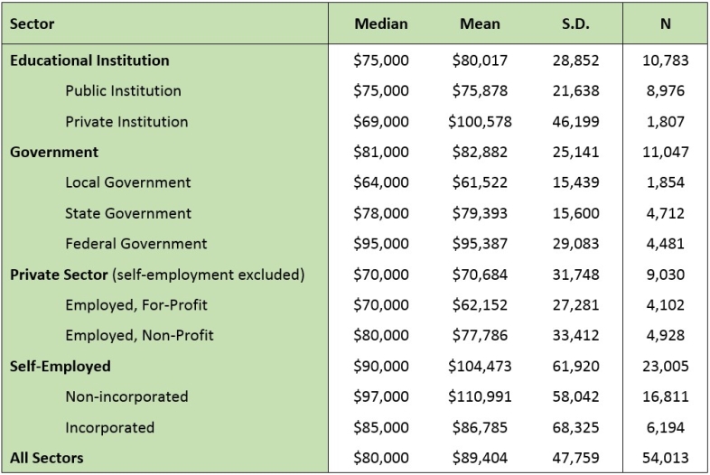Click the Incorporated row label
Screen dimensions: 710x475
[x=109, y=427]
